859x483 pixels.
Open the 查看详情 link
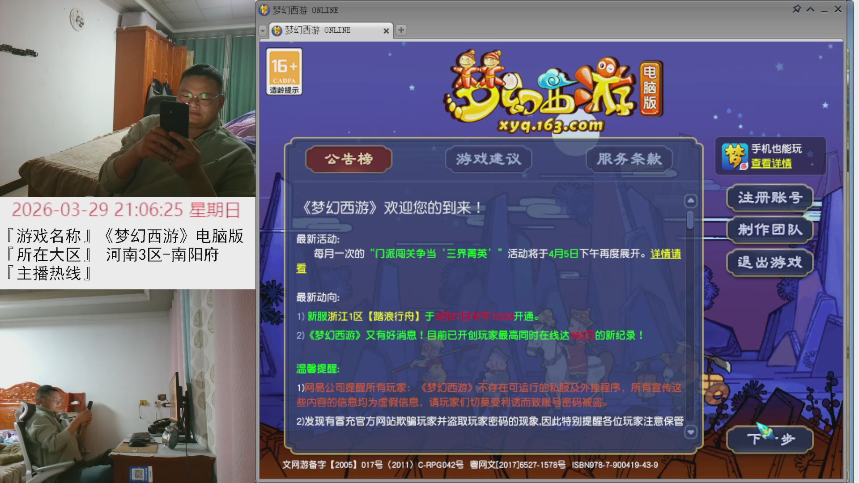point(770,164)
